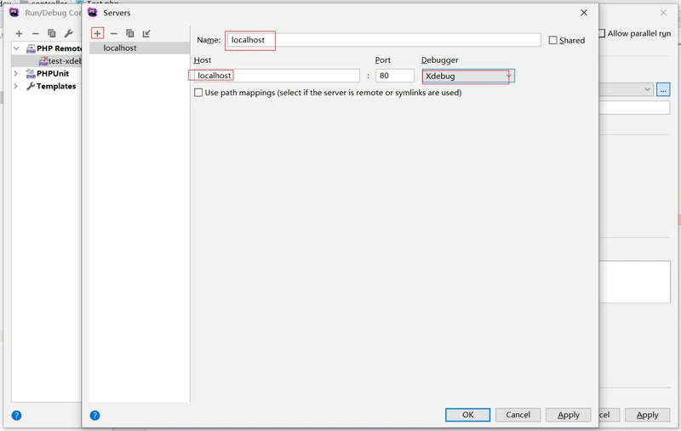
Task: Copy the selected server configuration
Action: [x=130, y=33]
